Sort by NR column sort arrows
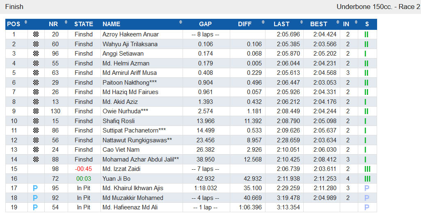Viewport: 421px width, 220px height. [x=66, y=22]
